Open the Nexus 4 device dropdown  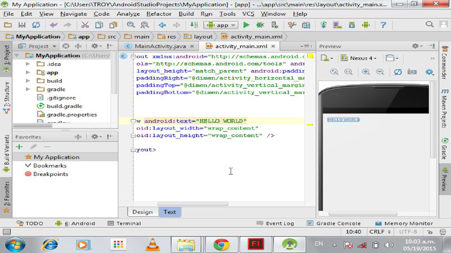pos(359,58)
